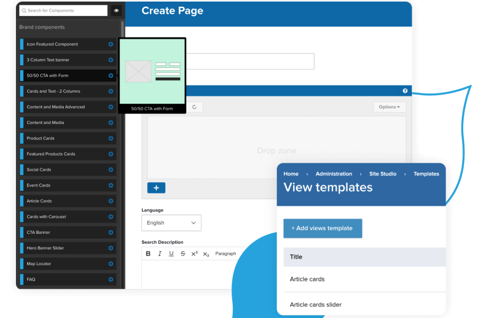The height and width of the screenshot is (318, 478).
Task: Open the Paragraph format dropdown
Action: coord(226,254)
